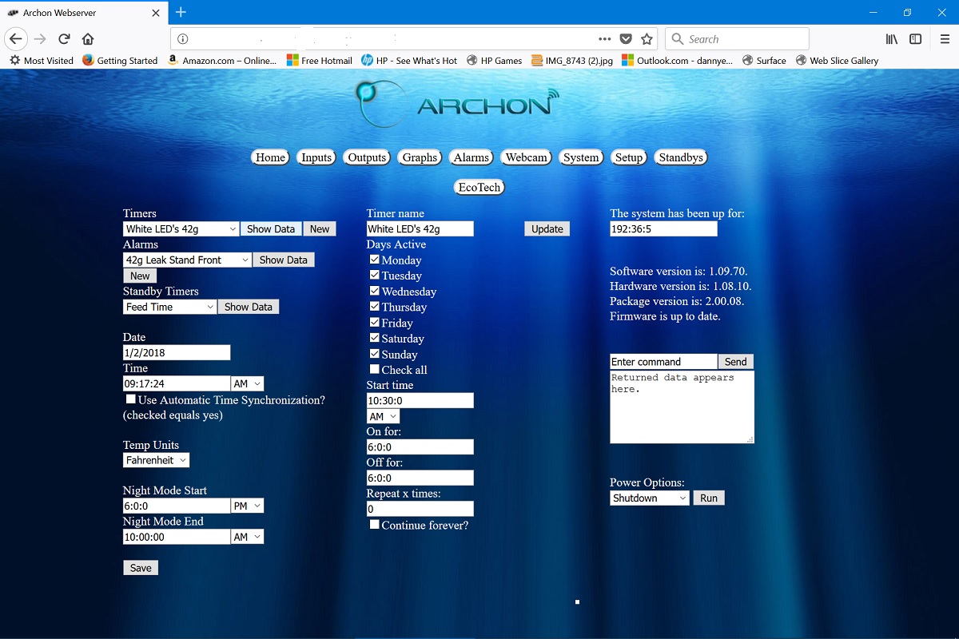
Task: Open the Free Hotmail bookmark
Action: (x=320, y=61)
